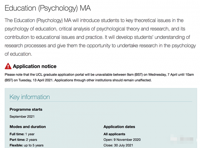Viewport: 200px width, 148px height.
Task: Click the Open: 9 November 2020 date
Action: click(x=122, y=140)
